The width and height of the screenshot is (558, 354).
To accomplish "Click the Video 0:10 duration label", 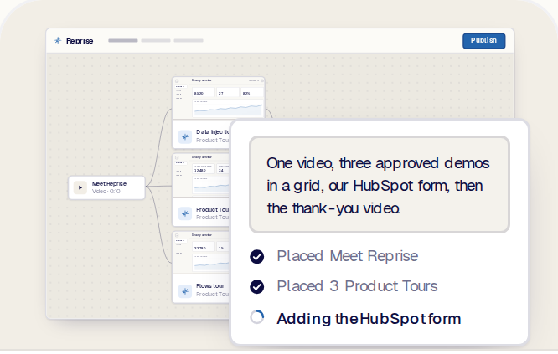I will tap(106, 191).
